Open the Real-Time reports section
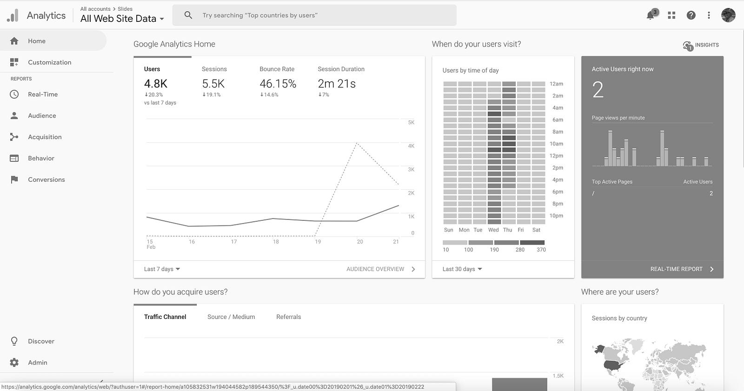This screenshot has height=391, width=744. pyautogui.click(x=53, y=94)
